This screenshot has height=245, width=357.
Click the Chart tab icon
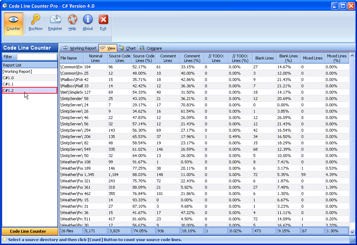tap(121, 48)
